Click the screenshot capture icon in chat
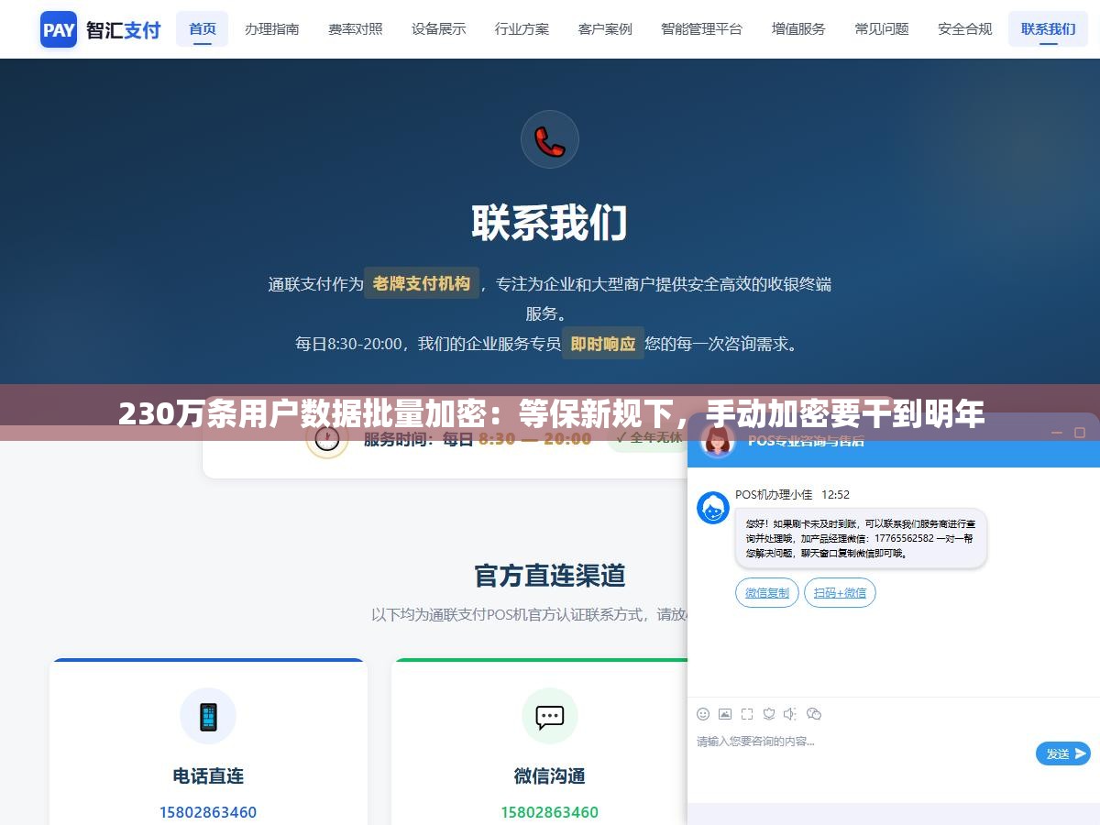 pyautogui.click(x=747, y=713)
